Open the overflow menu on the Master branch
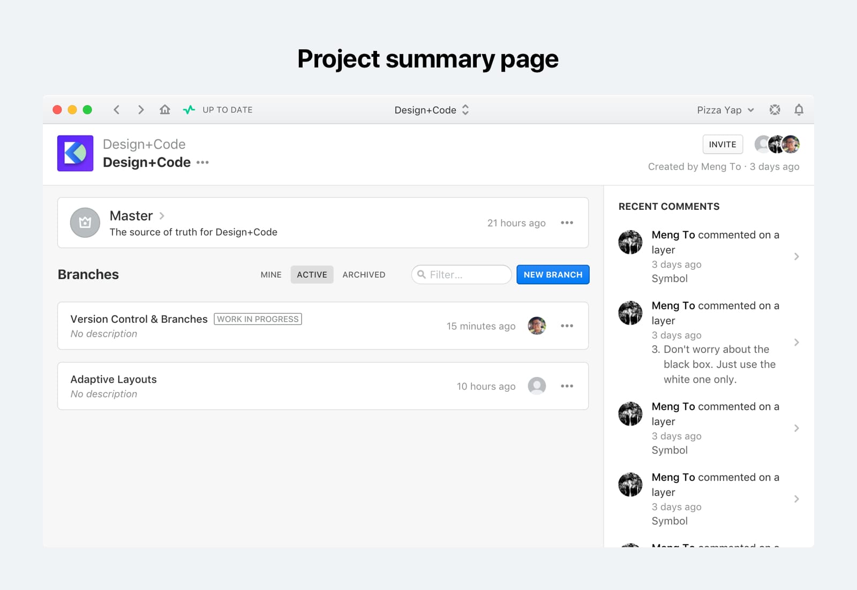This screenshot has height=590, width=857. coord(567,222)
